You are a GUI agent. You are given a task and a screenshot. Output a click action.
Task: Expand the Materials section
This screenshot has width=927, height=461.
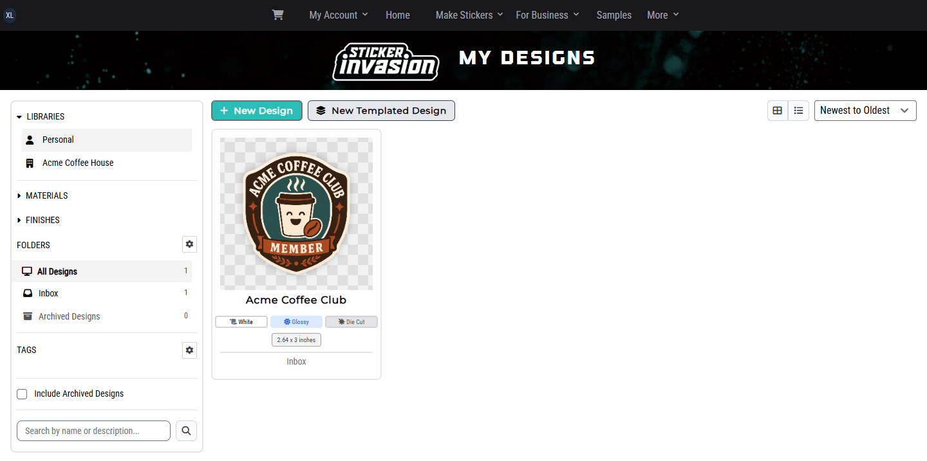pos(42,195)
